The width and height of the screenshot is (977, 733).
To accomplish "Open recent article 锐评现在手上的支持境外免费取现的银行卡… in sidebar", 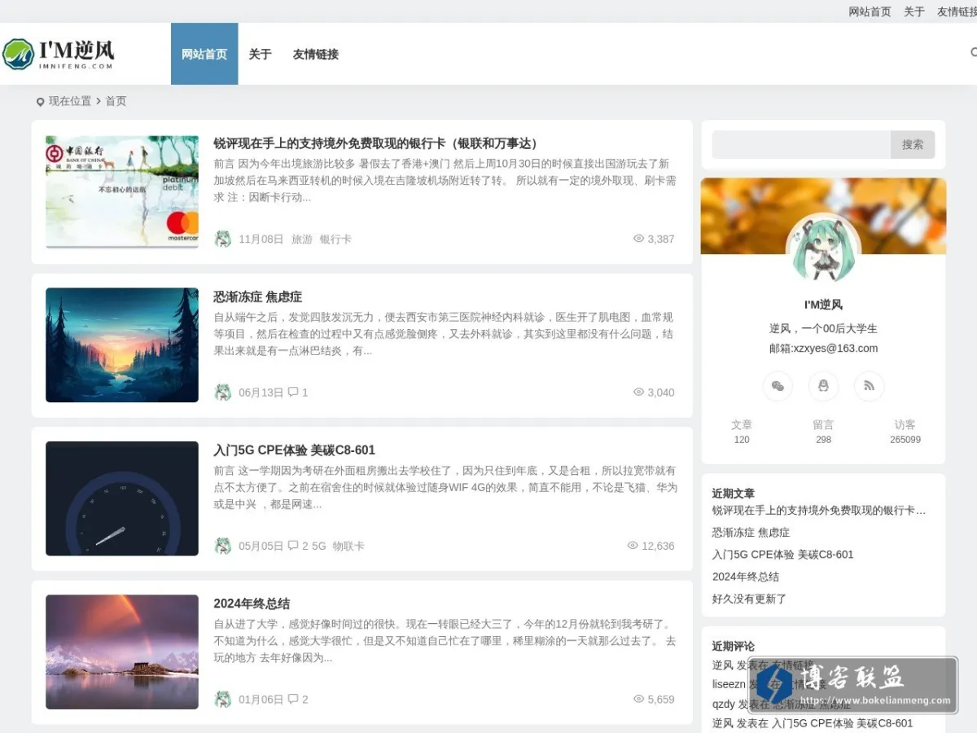I will (819, 511).
